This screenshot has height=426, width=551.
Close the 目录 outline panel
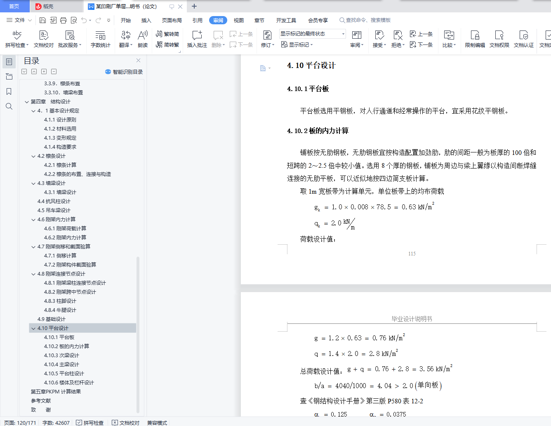(139, 61)
